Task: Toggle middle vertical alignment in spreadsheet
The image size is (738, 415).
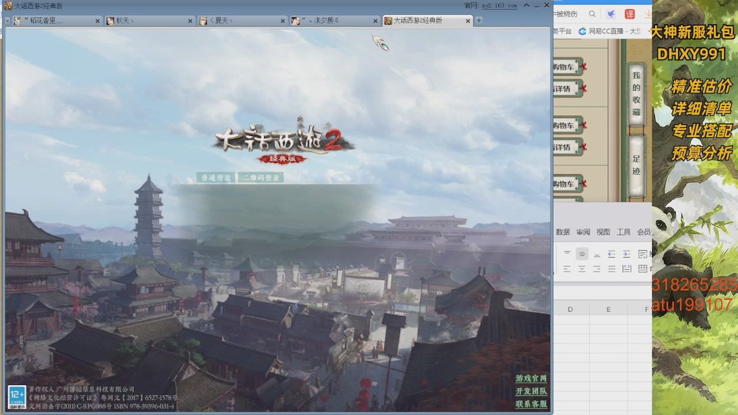Action: pos(582,254)
